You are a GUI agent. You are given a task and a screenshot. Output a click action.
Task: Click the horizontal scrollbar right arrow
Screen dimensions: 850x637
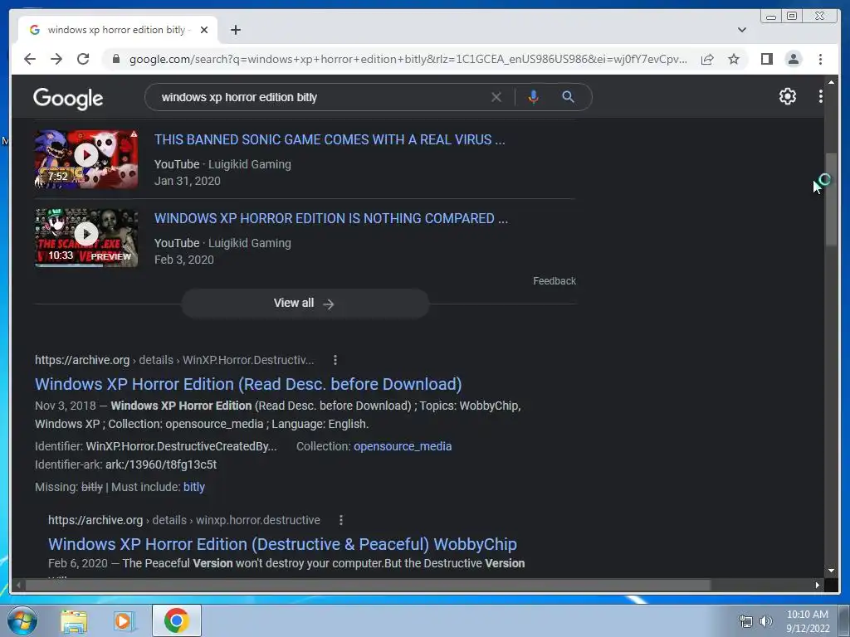818,585
